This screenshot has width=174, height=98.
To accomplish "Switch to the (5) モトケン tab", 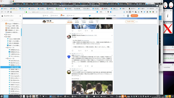I will click(x=32, y=8).
